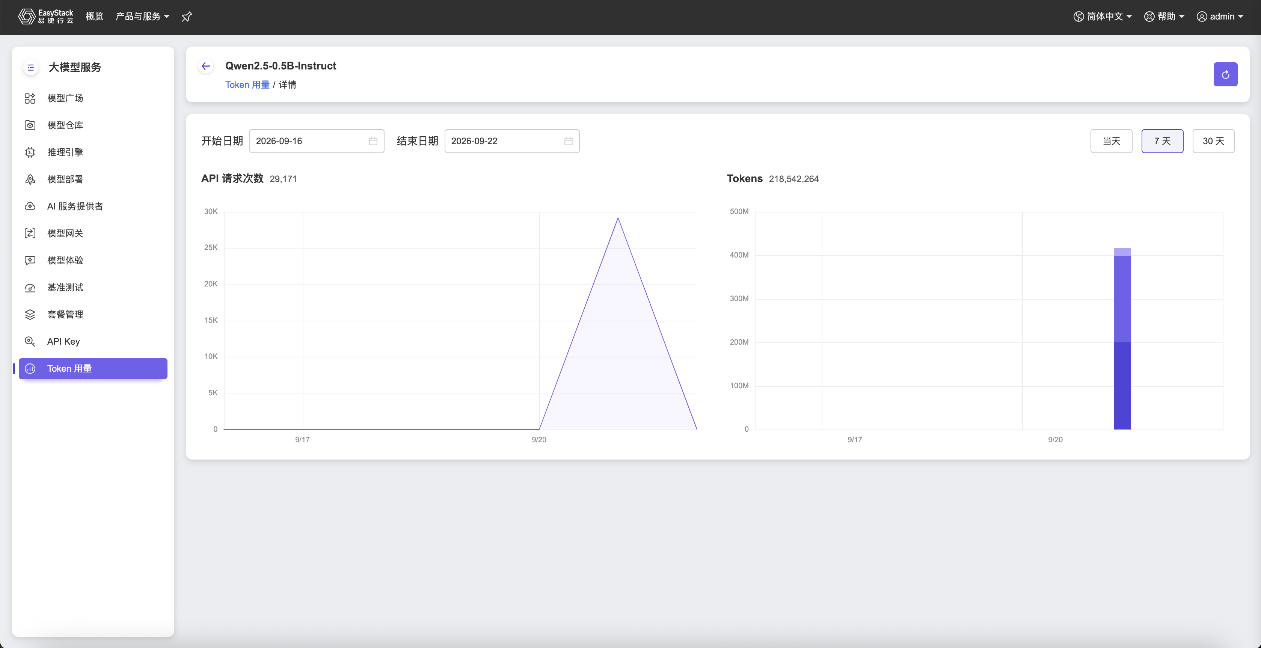
Task: Expand the admin user menu
Action: click(1220, 17)
